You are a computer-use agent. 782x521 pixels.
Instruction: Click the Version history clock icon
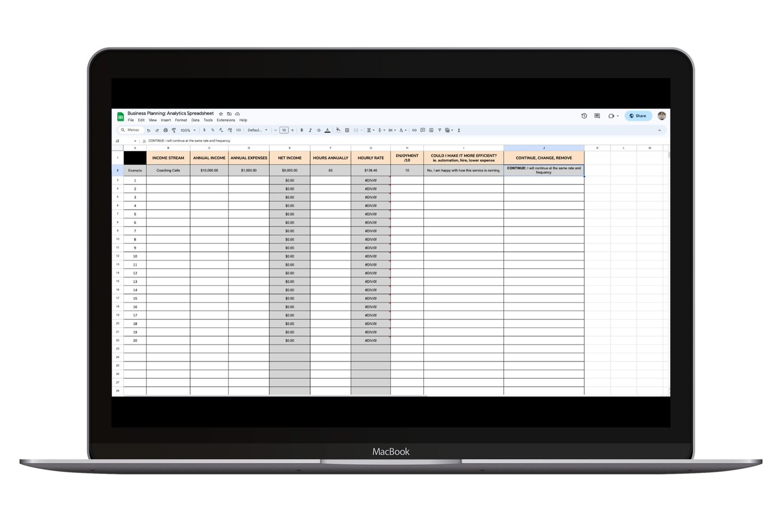coord(583,116)
